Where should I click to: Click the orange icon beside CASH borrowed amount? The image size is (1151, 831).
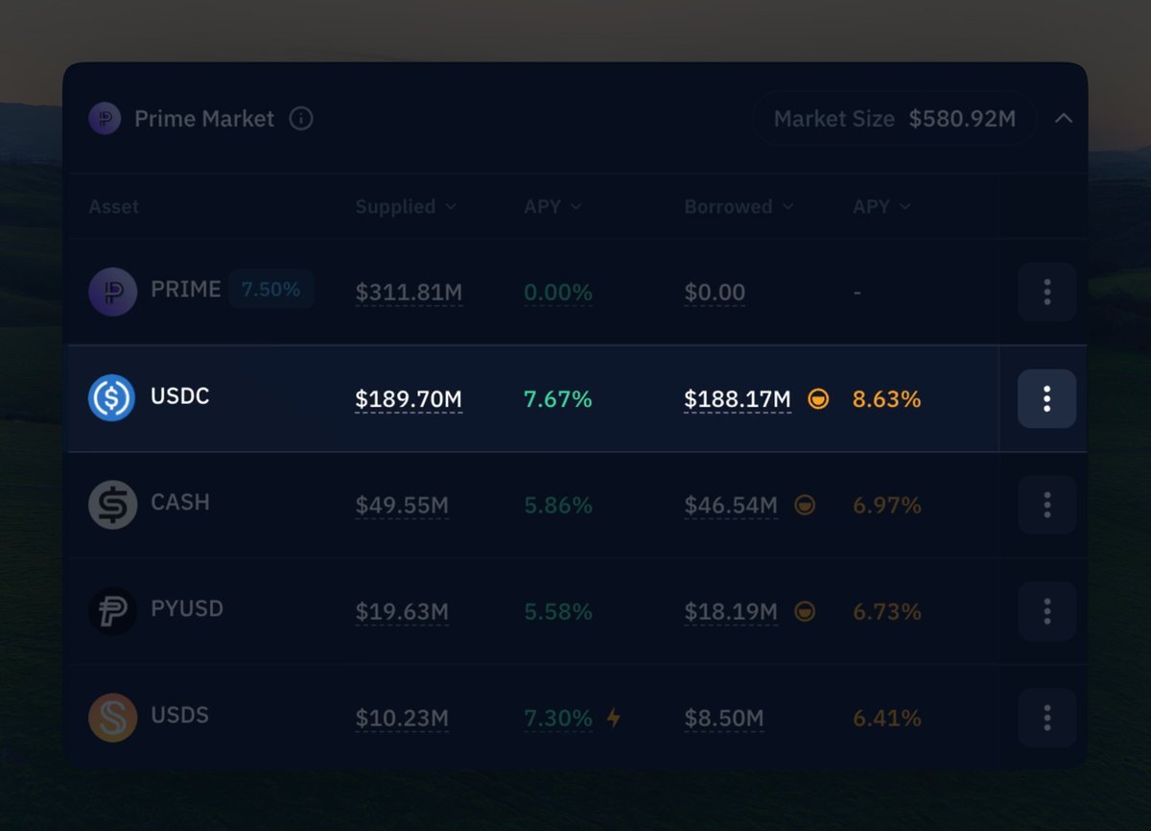(805, 505)
